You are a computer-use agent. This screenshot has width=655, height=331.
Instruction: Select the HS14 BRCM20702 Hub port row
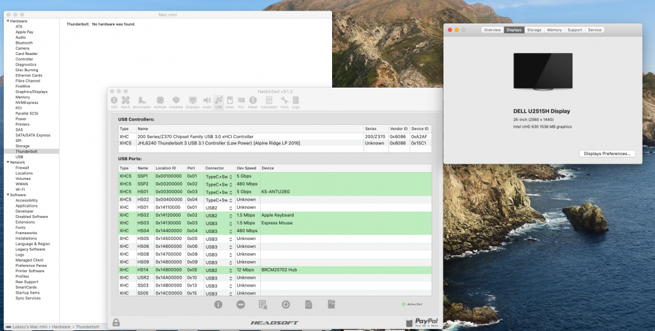point(275,270)
